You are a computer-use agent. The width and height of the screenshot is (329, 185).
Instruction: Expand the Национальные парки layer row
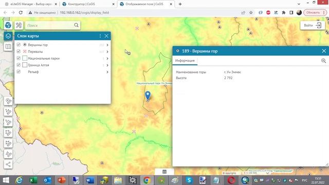tap(107, 59)
